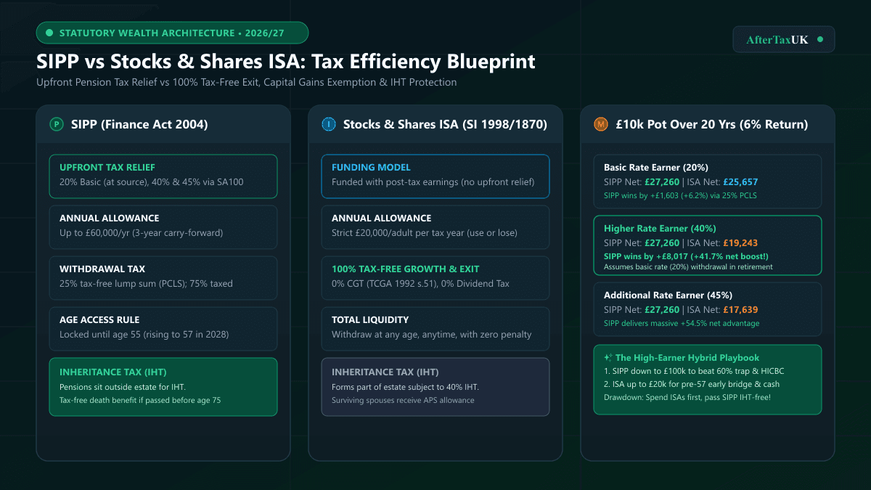Open the AfterTaxUK brand badge

click(x=784, y=39)
